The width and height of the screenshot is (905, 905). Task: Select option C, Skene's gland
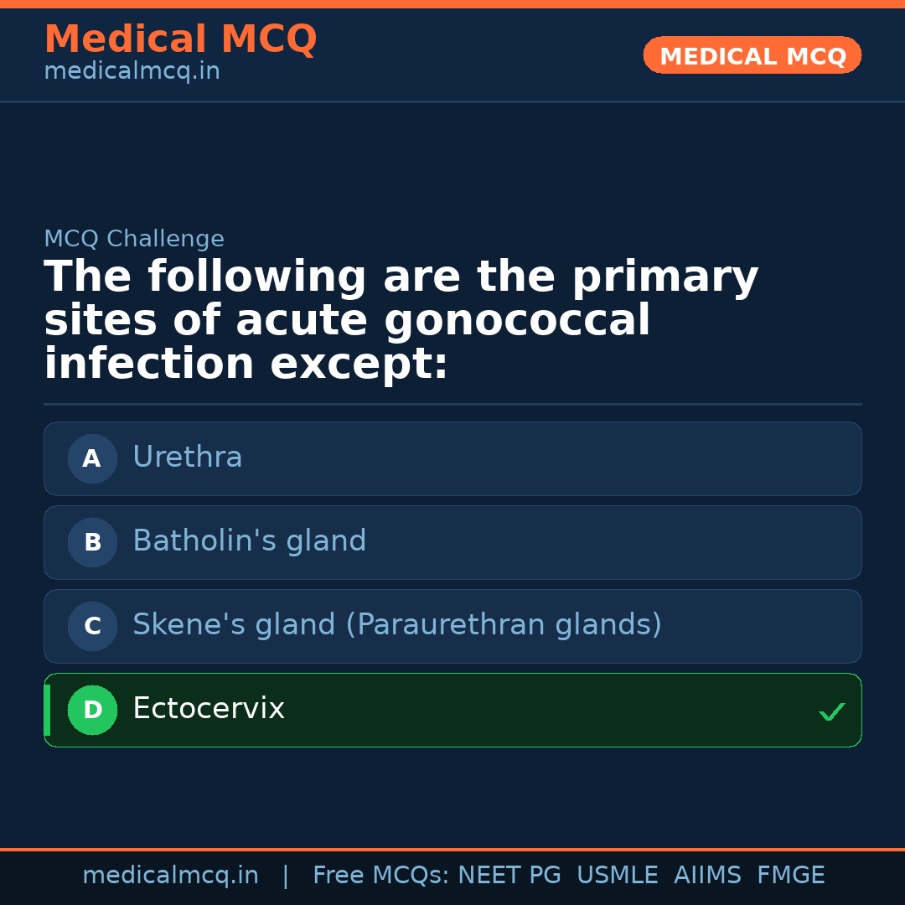(x=452, y=626)
